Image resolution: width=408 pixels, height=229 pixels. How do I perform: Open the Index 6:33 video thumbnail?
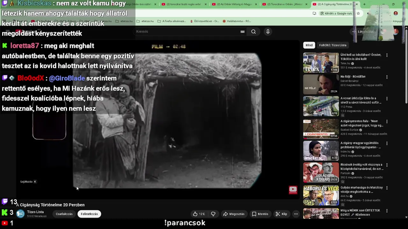point(321,151)
